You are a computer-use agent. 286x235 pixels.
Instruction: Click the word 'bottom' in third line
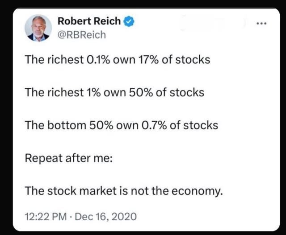tap(67, 125)
